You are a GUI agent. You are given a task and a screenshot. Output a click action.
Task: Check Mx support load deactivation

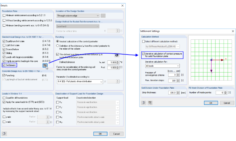(57, 117)
